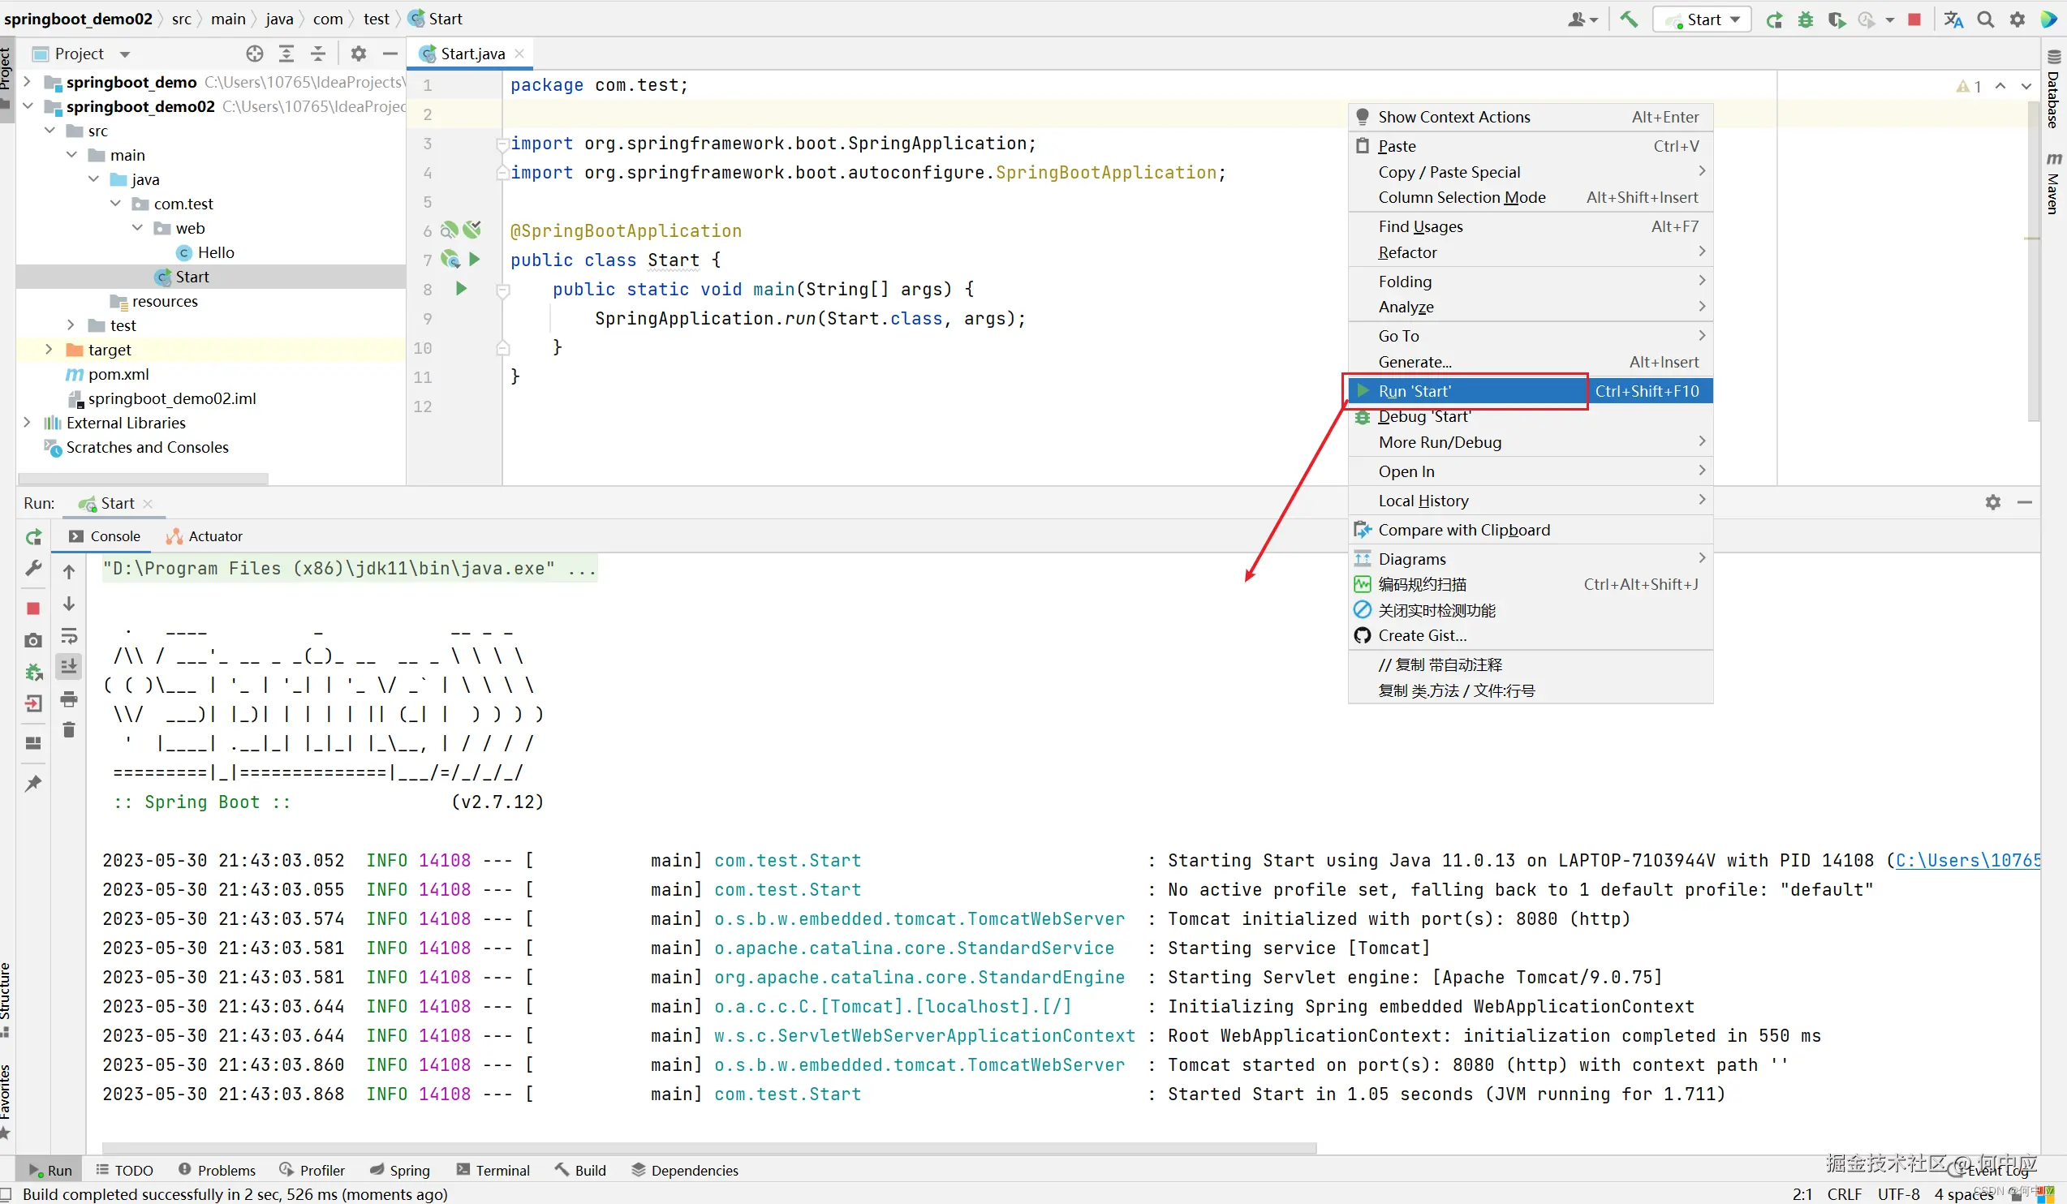2067x1204 pixels.
Task: Click the red Stop button in top toolbar
Action: (x=1914, y=19)
